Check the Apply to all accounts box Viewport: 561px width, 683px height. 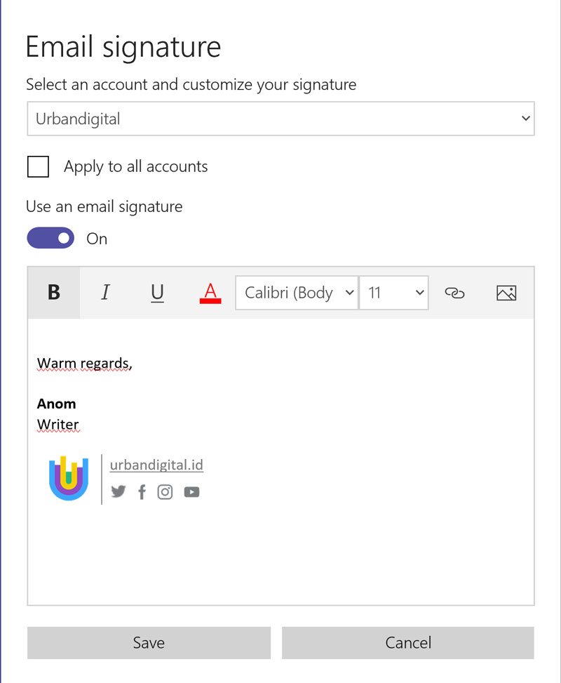(38, 167)
